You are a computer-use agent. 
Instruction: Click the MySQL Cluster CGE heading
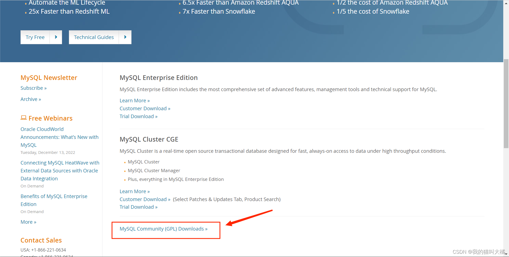(x=149, y=139)
